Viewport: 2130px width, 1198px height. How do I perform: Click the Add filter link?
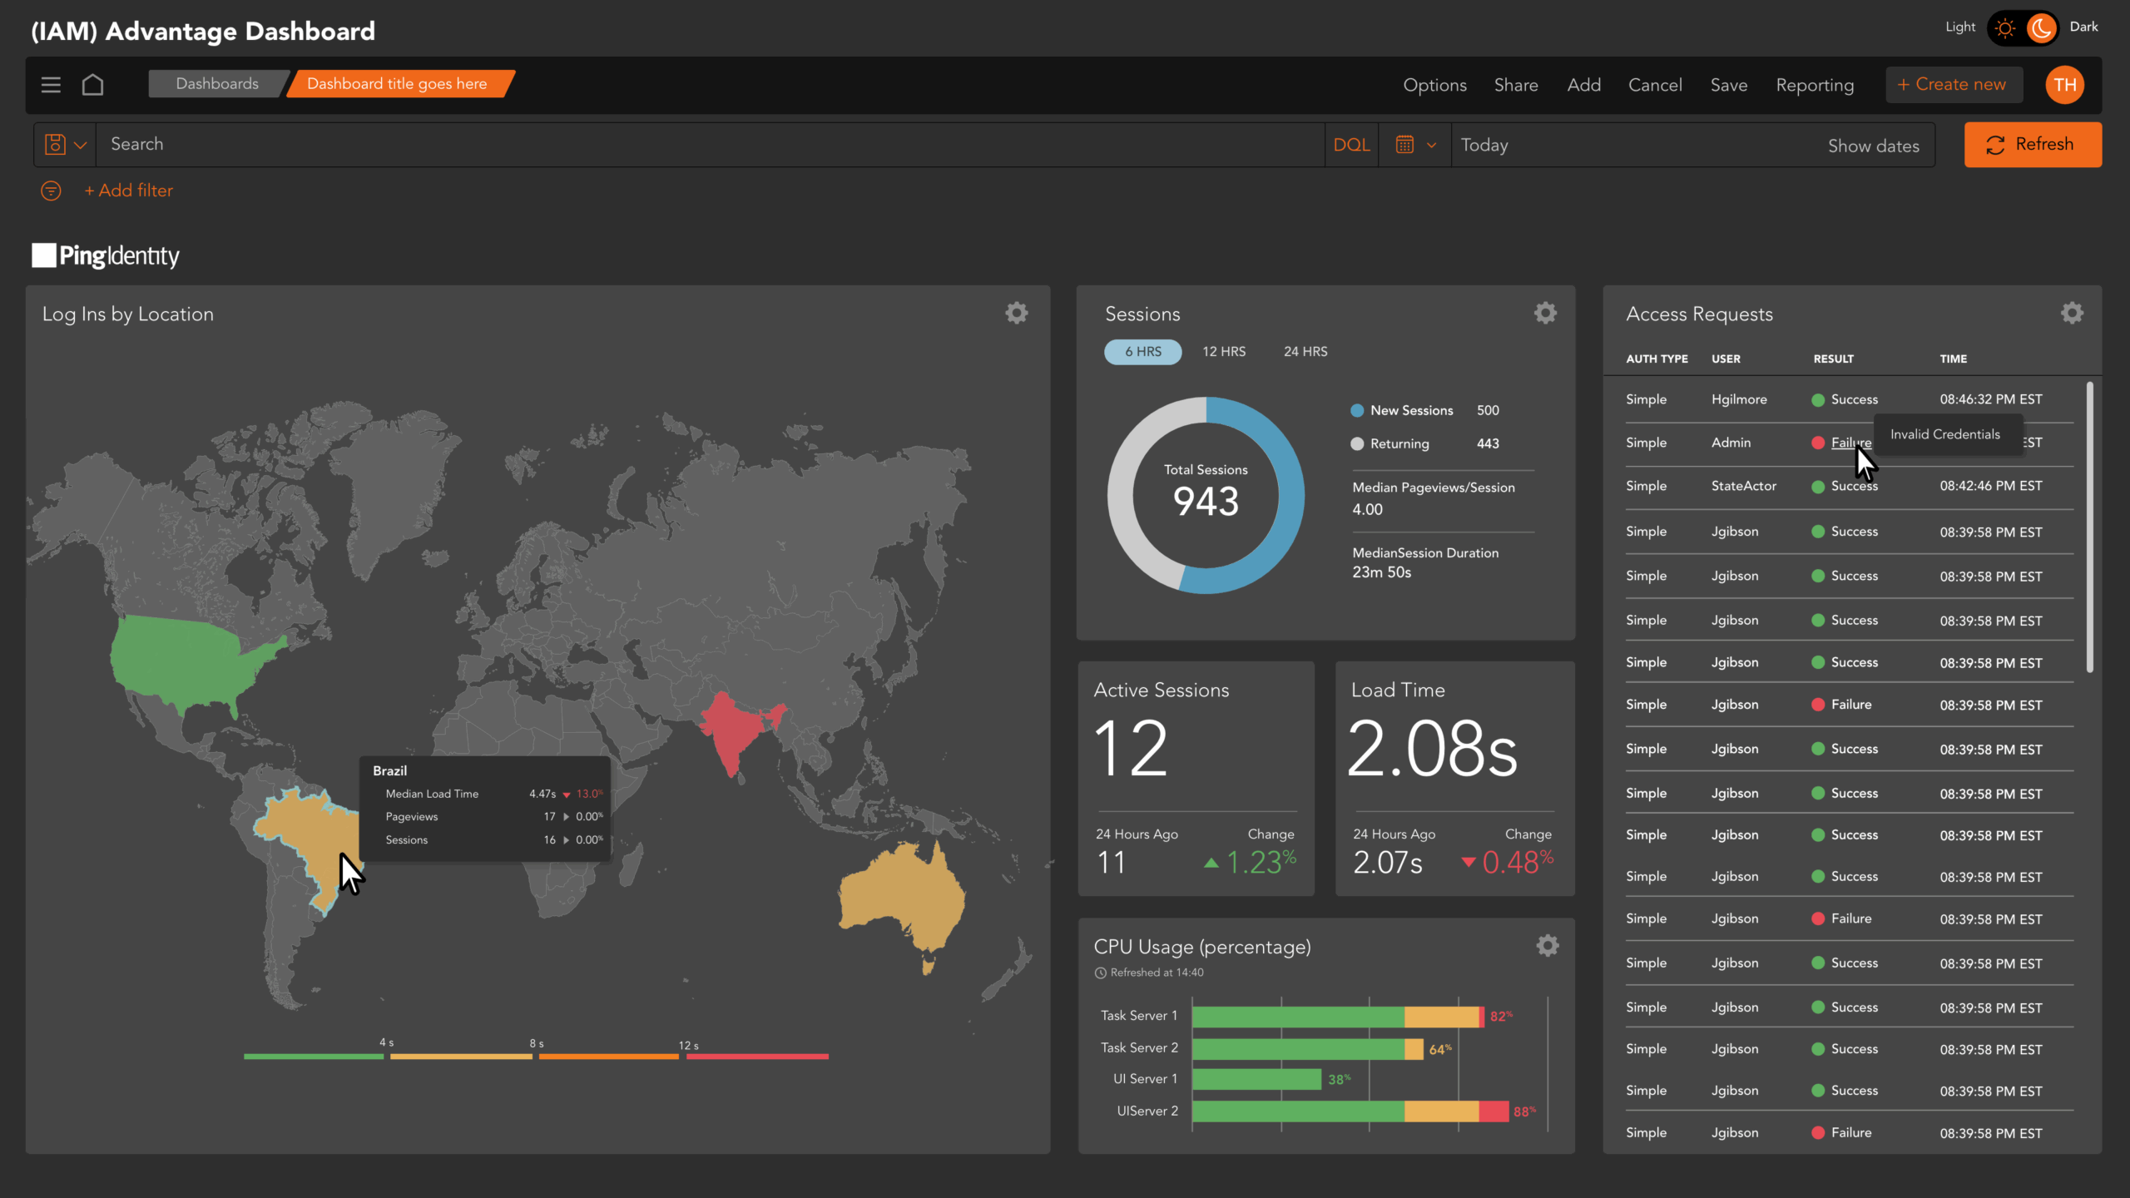tap(129, 191)
